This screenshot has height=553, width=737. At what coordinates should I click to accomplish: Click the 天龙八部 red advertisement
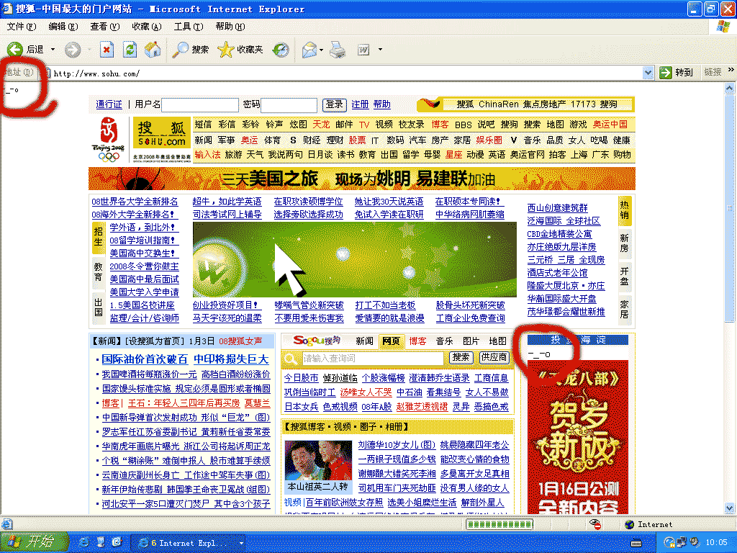578,437
